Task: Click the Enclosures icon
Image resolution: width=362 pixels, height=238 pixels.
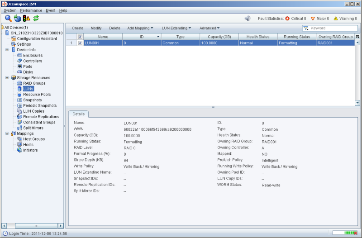Action: (19, 55)
